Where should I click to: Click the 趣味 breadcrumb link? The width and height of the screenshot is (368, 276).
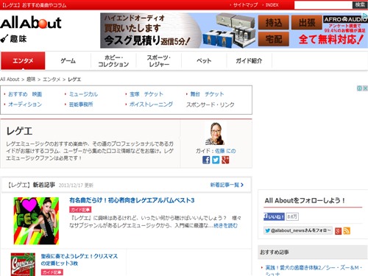pyautogui.click(x=31, y=79)
